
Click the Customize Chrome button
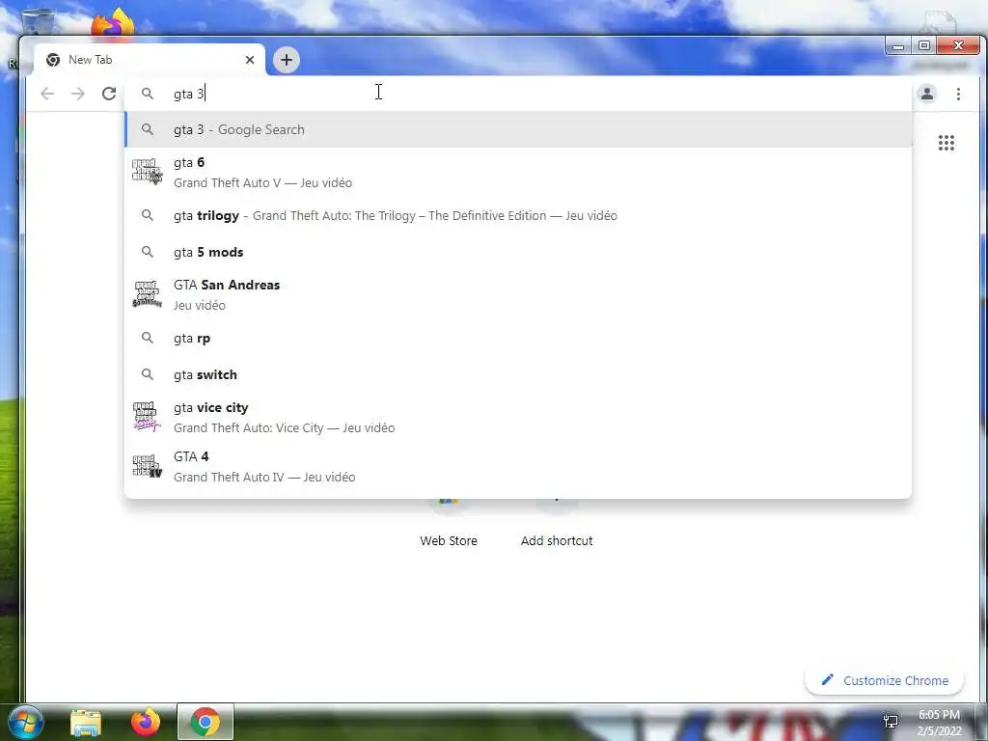pyautogui.click(x=885, y=680)
